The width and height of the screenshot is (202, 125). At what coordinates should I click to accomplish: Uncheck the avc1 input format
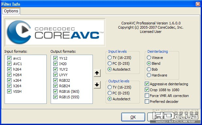(x=9, y=58)
